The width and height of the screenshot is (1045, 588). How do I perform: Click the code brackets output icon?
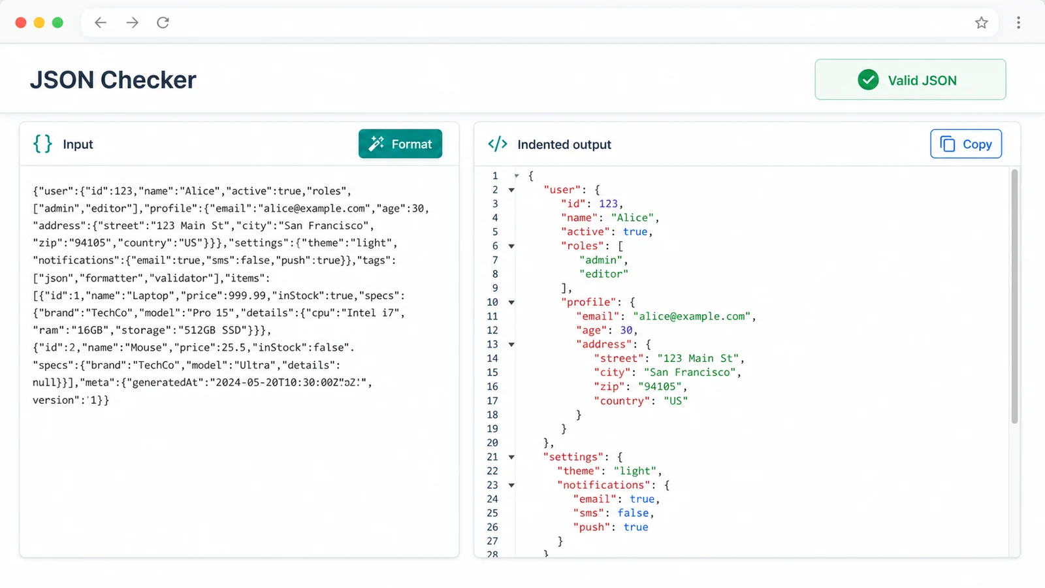pos(498,144)
